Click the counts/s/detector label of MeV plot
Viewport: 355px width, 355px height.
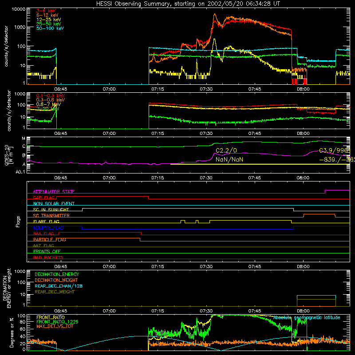(x=9, y=110)
